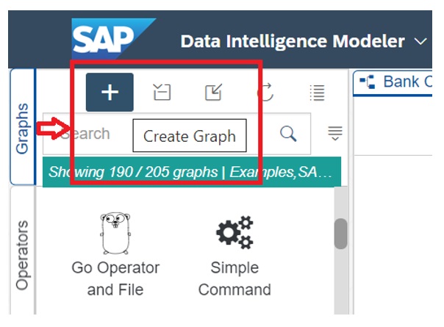This screenshot has width=444, height=327.
Task: Refresh the graphs list
Action: tap(265, 93)
